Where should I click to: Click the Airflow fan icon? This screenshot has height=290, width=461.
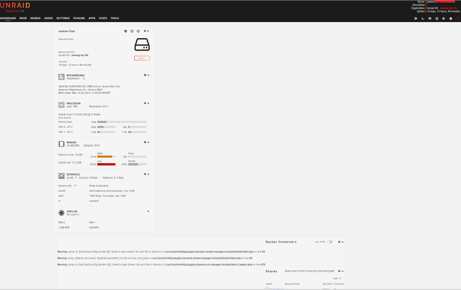61,213
